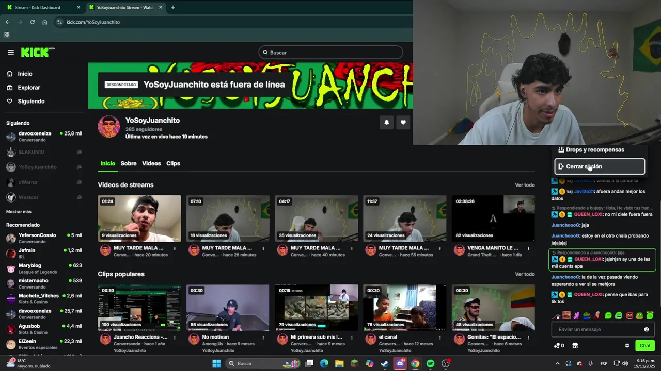661x371 pixels.
Task: Open chat settings gear
Action: (x=627, y=346)
